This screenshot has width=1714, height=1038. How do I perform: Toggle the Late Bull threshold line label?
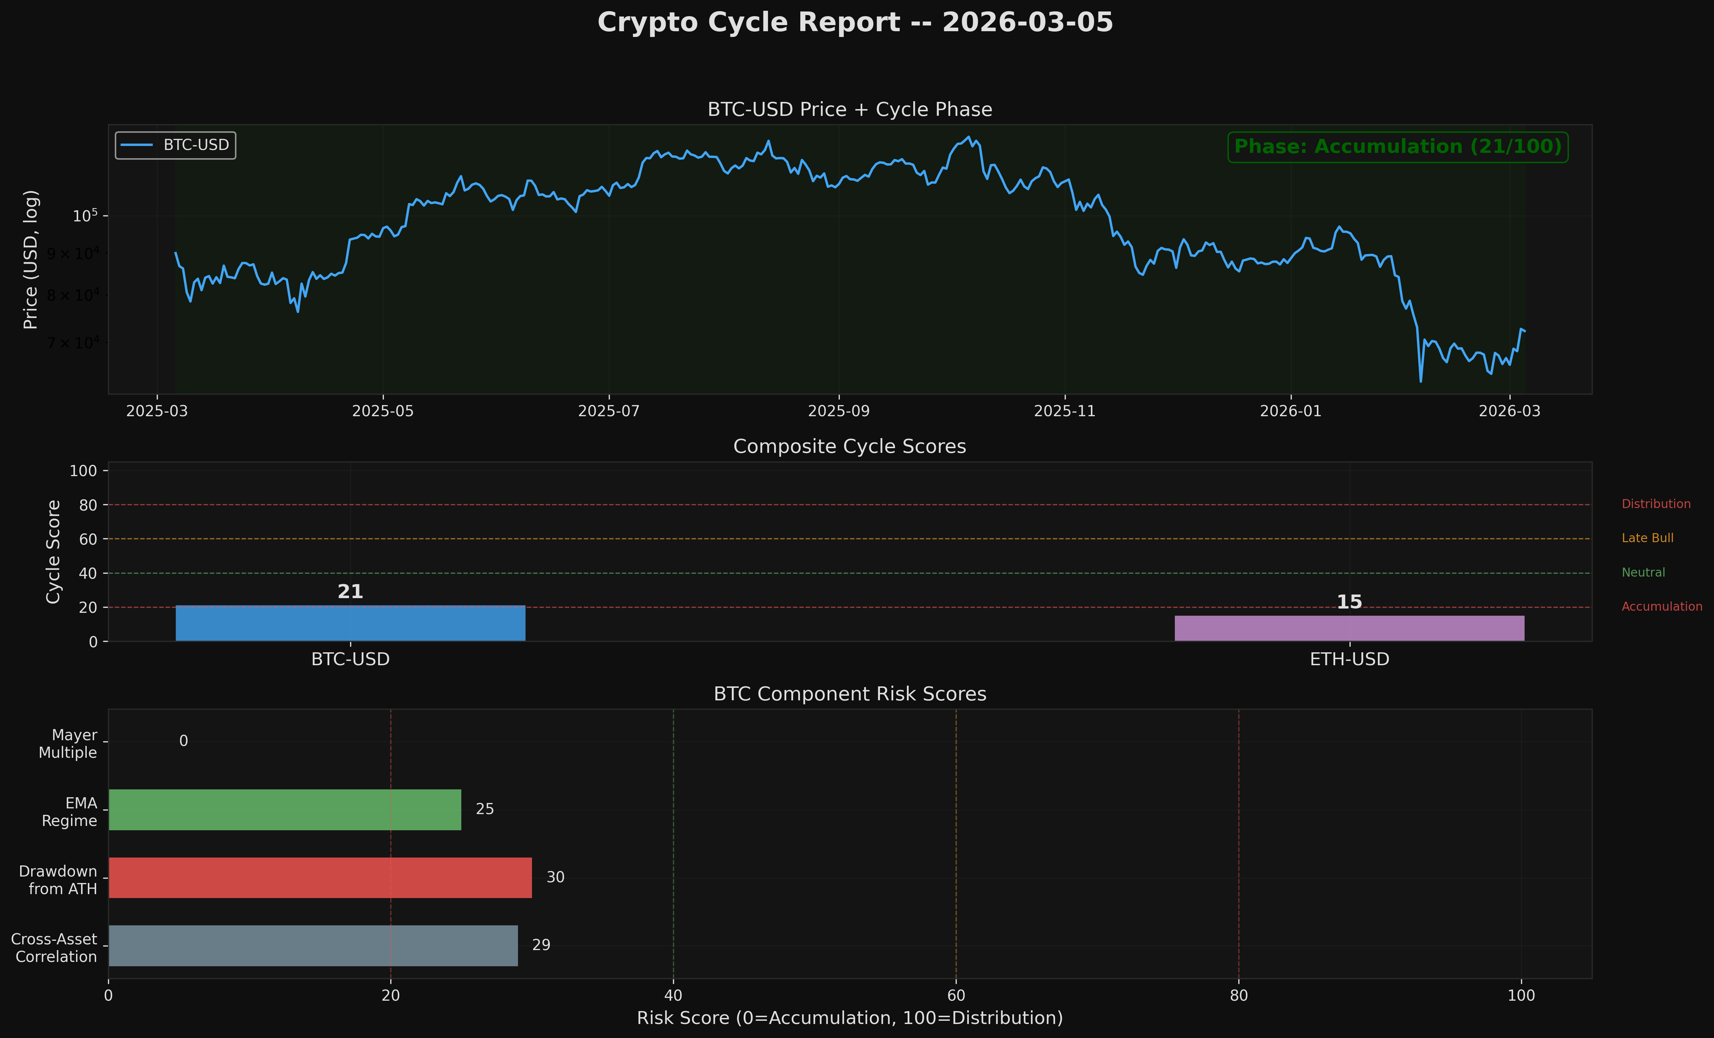pyautogui.click(x=1647, y=537)
